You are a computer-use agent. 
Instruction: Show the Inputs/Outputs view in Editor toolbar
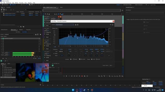(x=44, y=14)
